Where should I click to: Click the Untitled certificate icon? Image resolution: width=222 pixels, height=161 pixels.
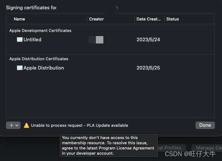[20, 40]
